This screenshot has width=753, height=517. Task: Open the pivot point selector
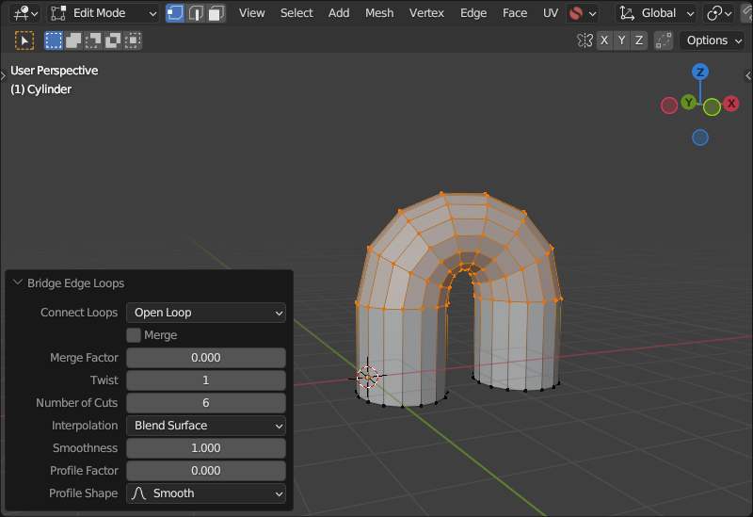[718, 13]
